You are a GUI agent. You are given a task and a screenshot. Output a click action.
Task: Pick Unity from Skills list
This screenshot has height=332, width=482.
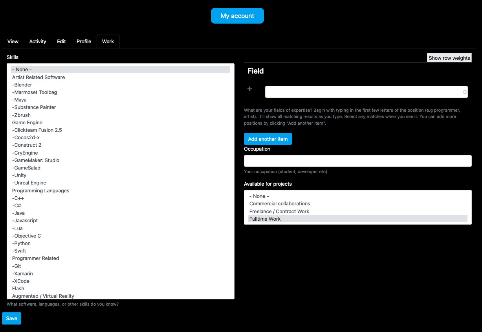pos(121,175)
